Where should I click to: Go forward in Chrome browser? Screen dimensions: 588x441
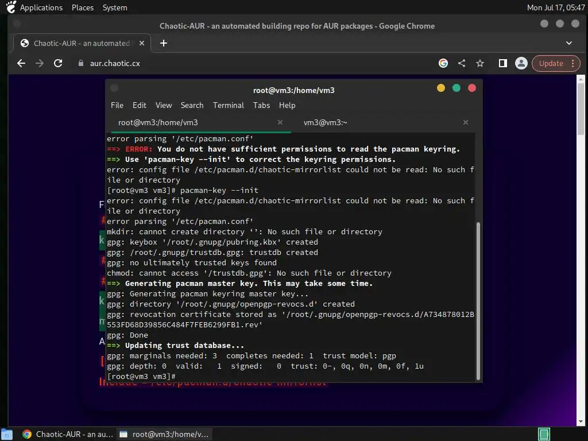40,63
